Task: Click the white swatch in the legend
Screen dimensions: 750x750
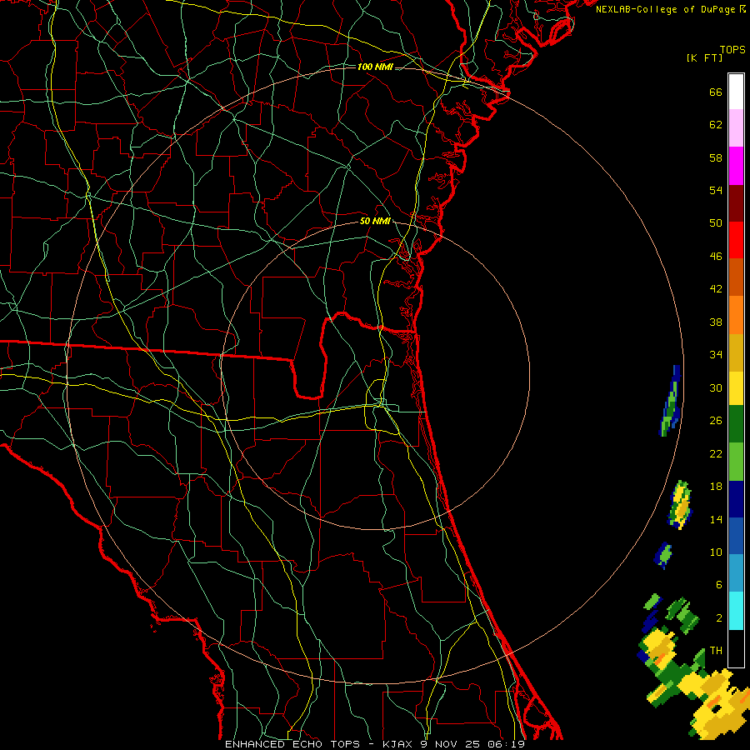Action: coord(736,92)
